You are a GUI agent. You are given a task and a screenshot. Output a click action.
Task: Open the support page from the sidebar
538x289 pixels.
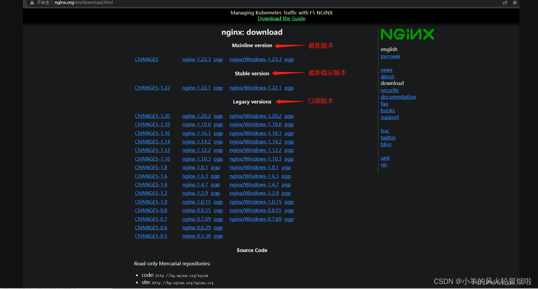click(390, 117)
